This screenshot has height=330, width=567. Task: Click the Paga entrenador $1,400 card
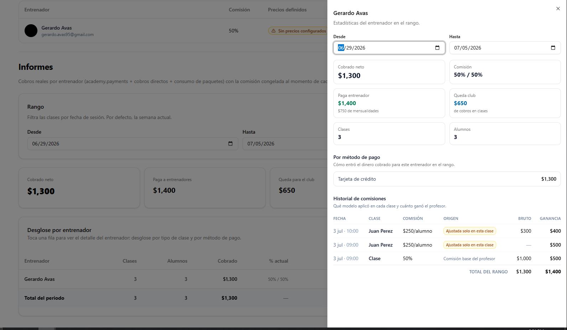(x=389, y=103)
